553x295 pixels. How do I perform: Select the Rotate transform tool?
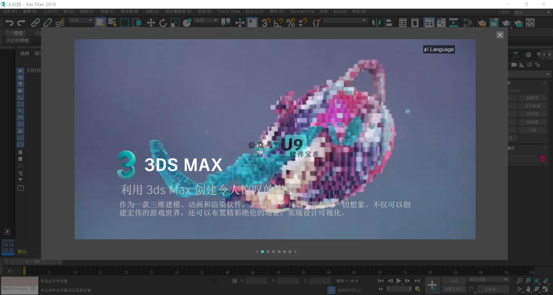(163, 22)
